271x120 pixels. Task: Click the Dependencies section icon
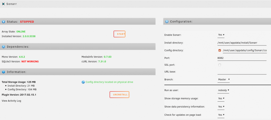coord(4,47)
